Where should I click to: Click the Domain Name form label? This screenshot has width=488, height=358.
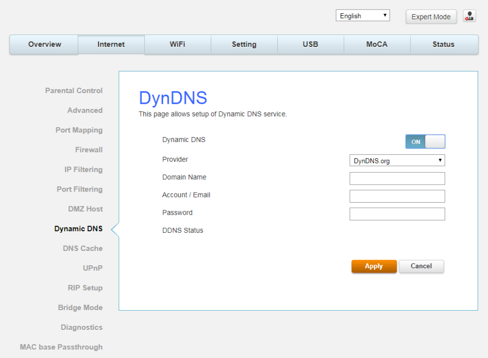point(184,177)
